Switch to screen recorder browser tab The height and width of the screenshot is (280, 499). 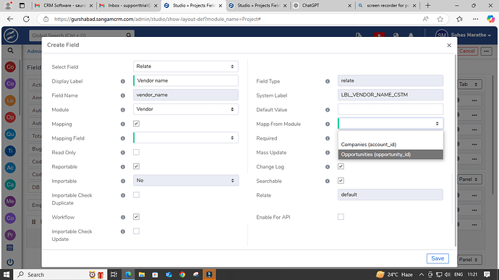tap(387, 5)
